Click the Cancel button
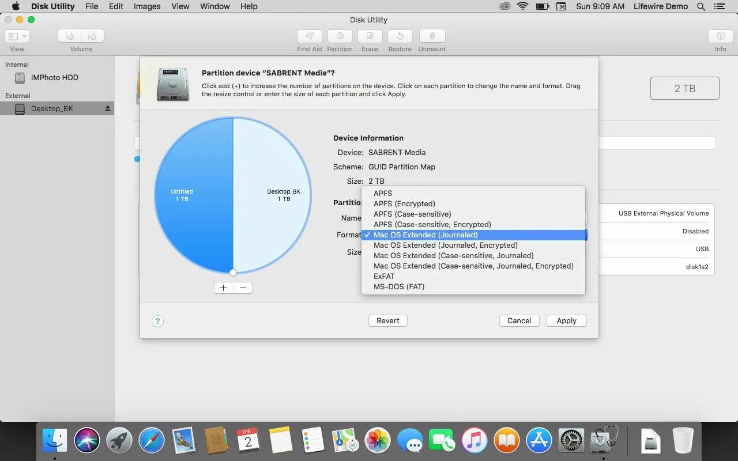This screenshot has width=738, height=461. [519, 320]
